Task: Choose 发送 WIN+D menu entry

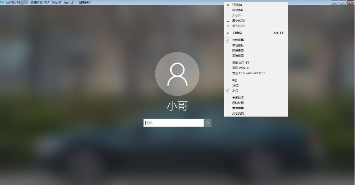Action: tap(256, 68)
